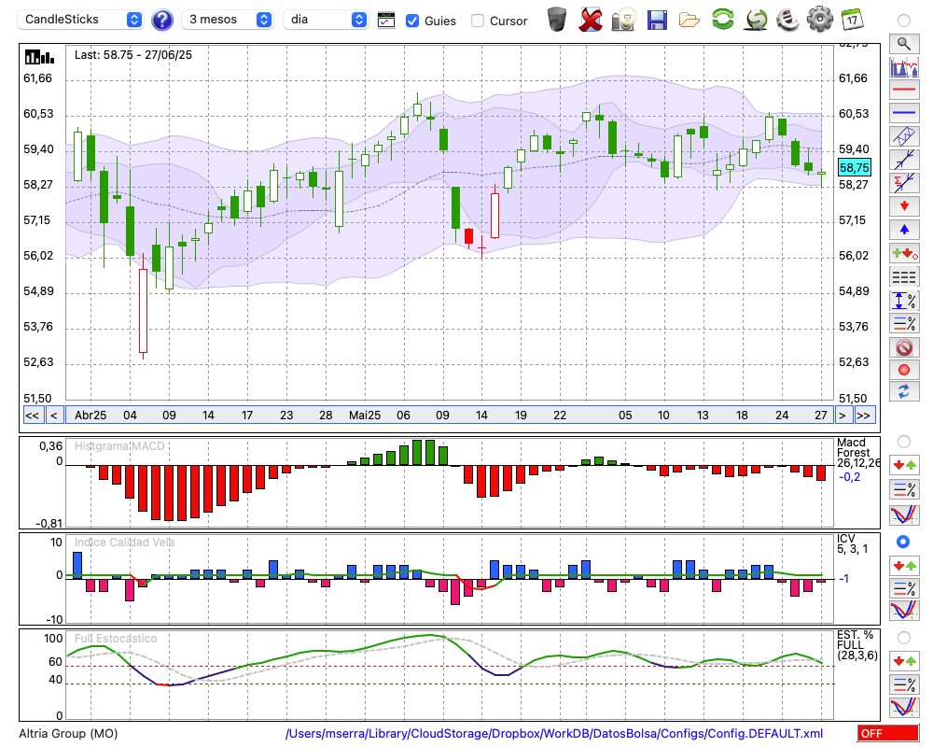The width and height of the screenshot is (933, 747).
Task: Click the blue rotate arrows tool
Action: point(904,391)
